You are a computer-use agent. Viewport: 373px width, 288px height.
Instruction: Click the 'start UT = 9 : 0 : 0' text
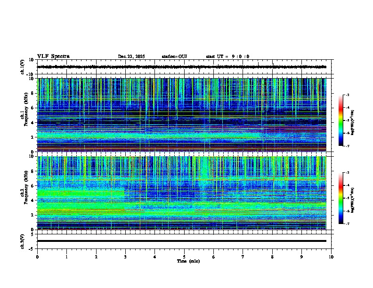point(227,56)
